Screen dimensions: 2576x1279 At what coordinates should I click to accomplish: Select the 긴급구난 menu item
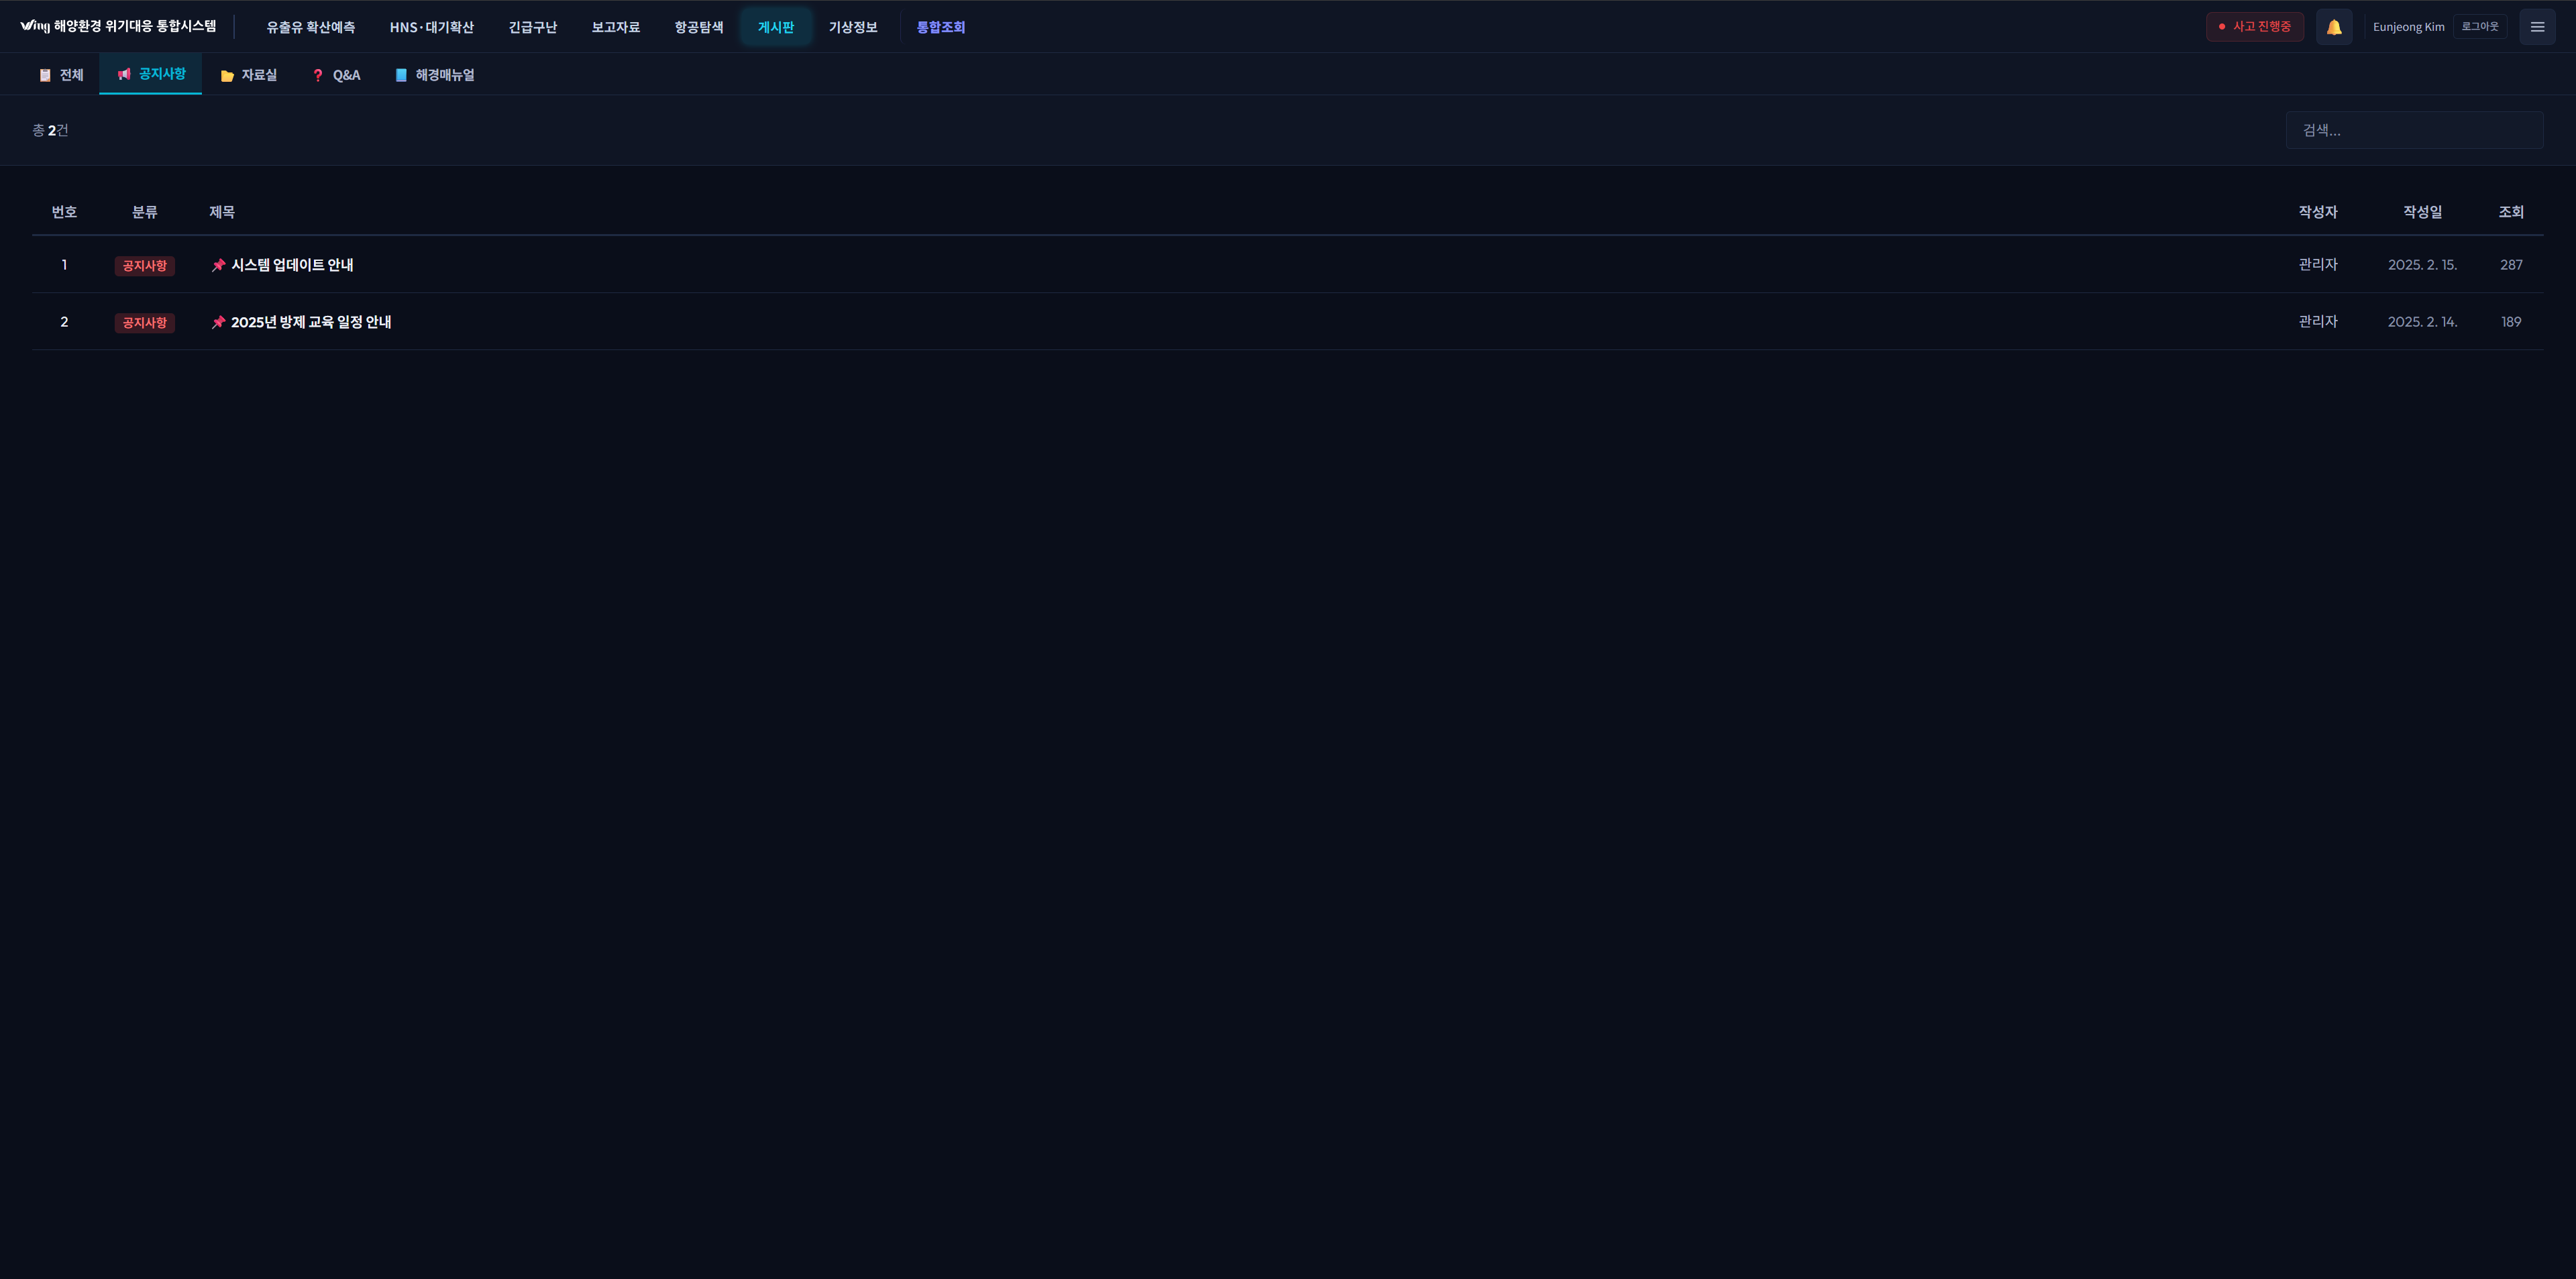pos(532,27)
